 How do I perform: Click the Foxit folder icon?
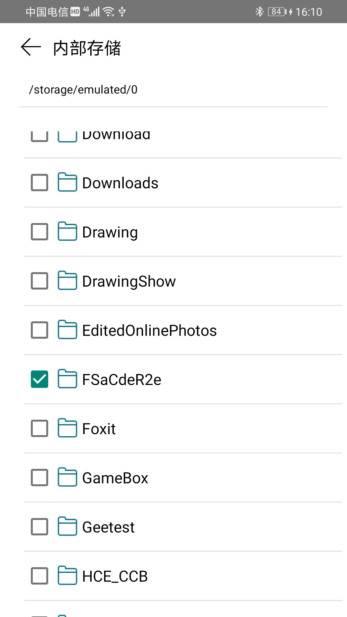click(x=67, y=428)
